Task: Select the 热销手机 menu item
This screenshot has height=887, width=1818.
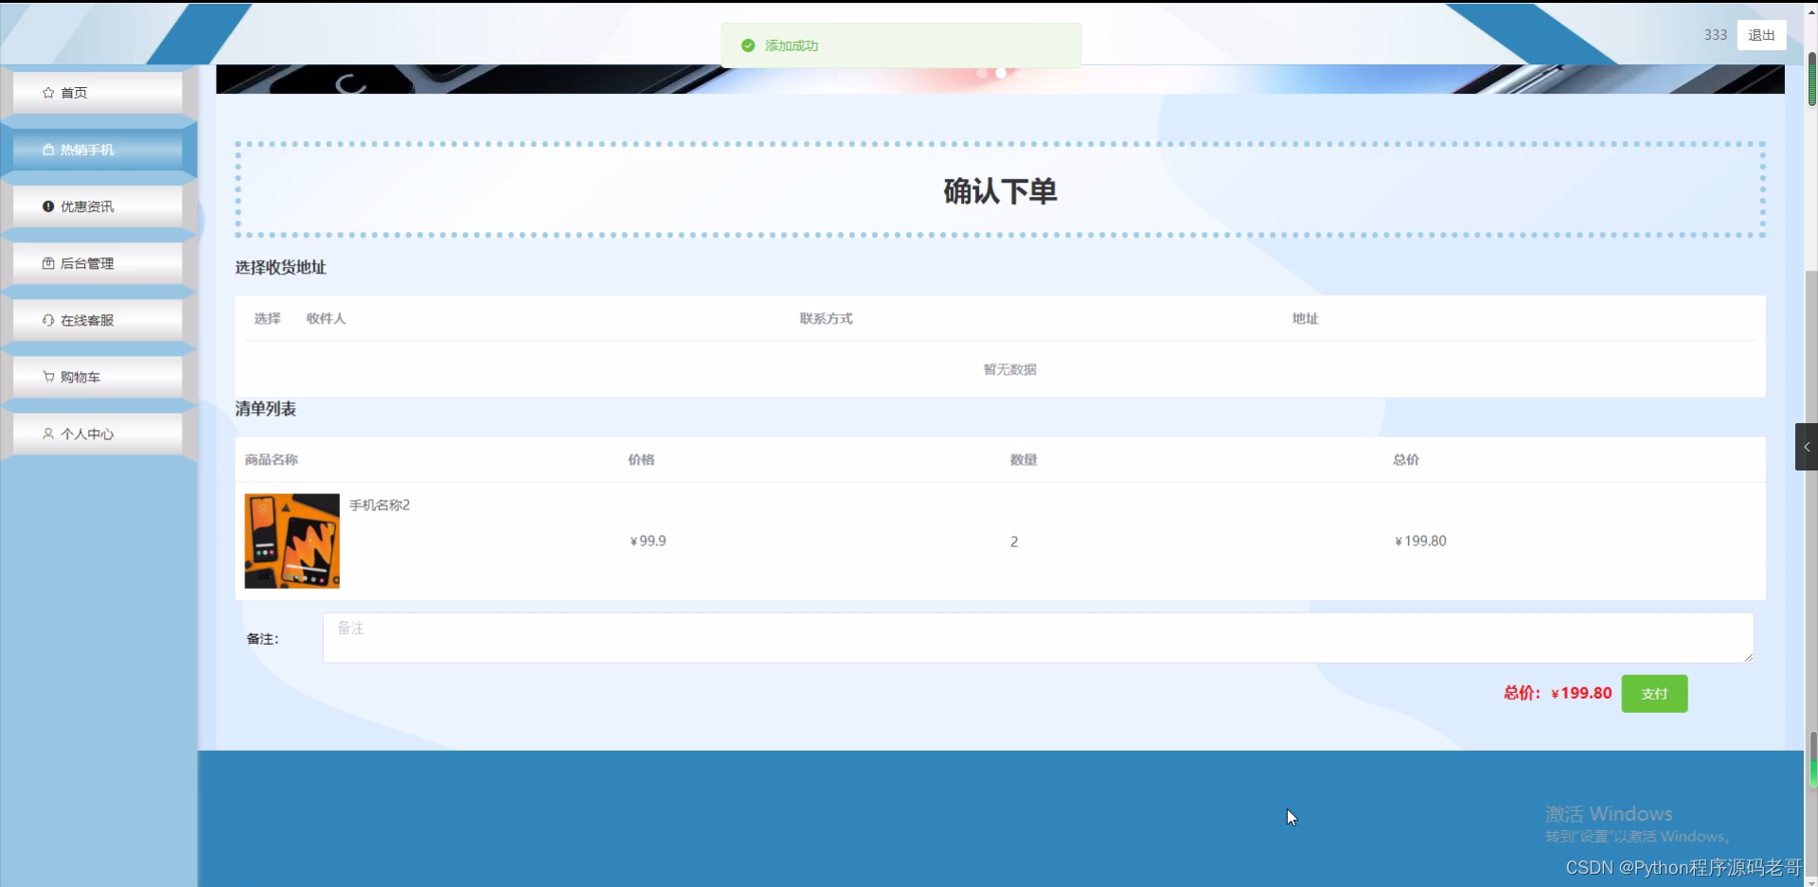Action: [x=87, y=150]
